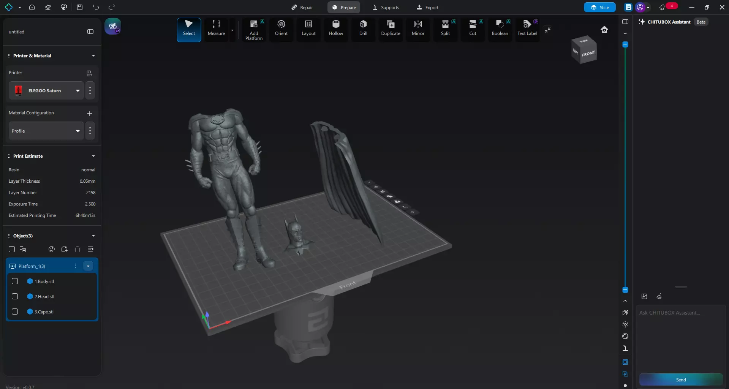This screenshot has height=389, width=729.
Task: Select the Measure tool
Action: 216,30
